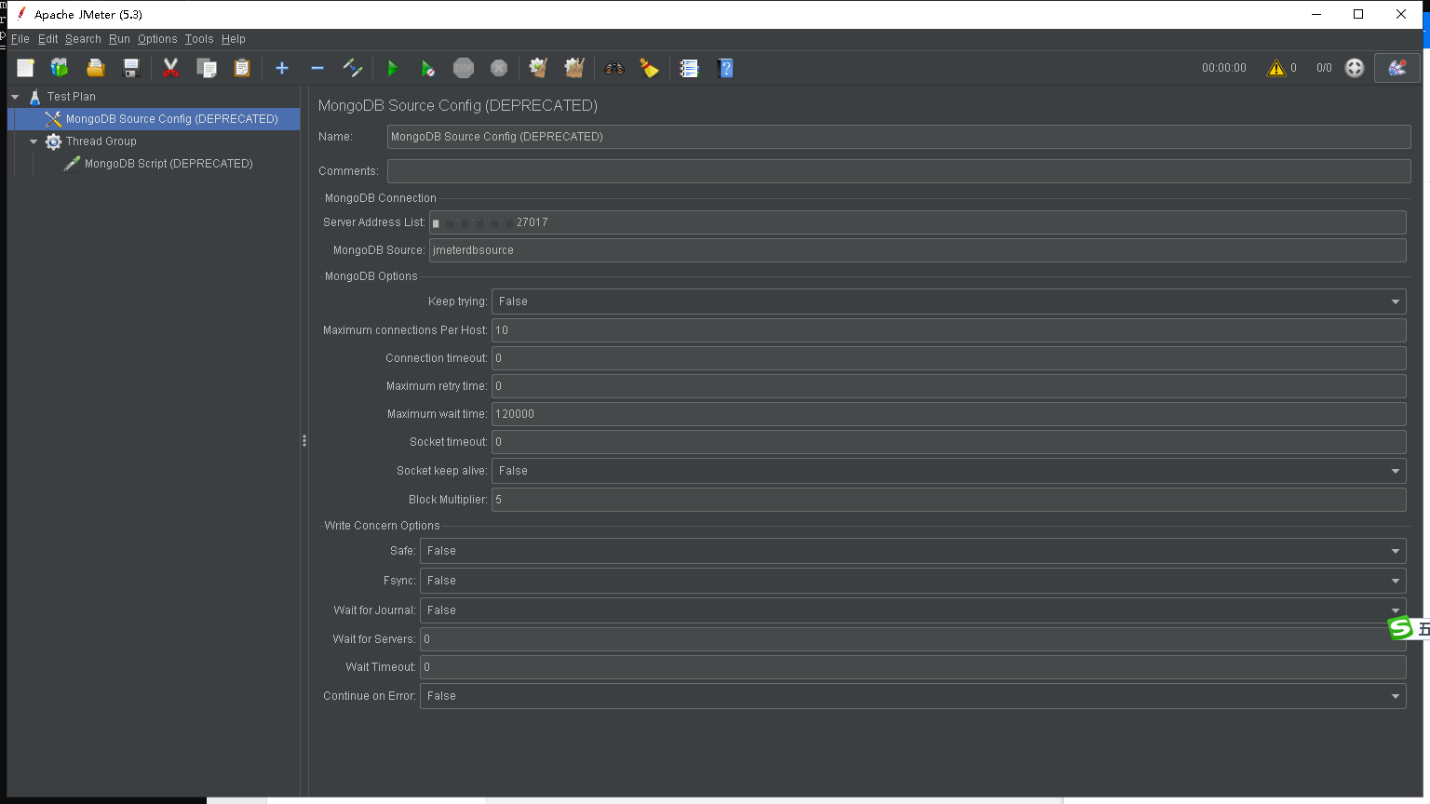Click the Sogou input method icon
Screen dimensions: 1430x804
(x=1400, y=629)
